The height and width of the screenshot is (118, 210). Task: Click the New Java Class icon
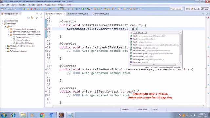98,9
